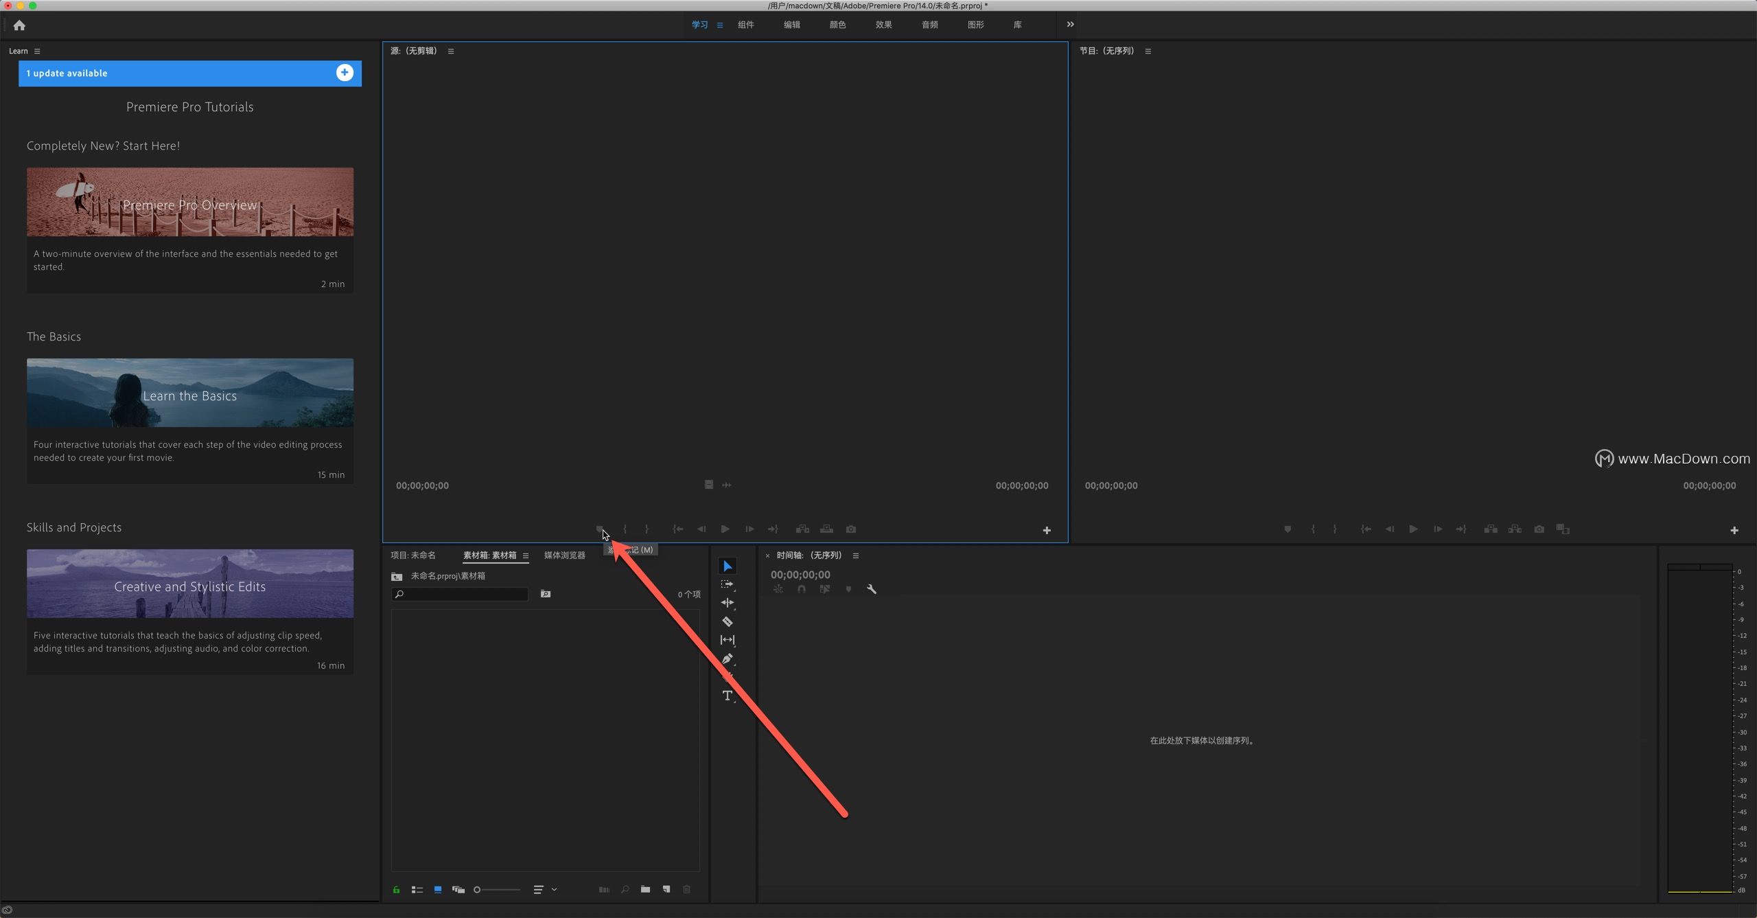Click Mark Out in Source monitor

(x=647, y=529)
